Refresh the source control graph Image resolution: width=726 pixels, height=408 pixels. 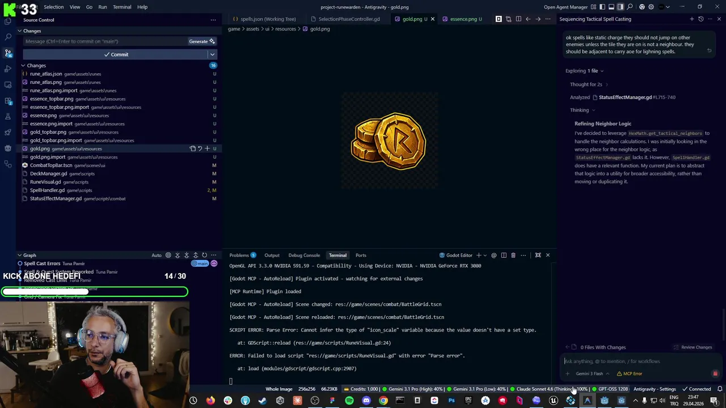(x=205, y=256)
